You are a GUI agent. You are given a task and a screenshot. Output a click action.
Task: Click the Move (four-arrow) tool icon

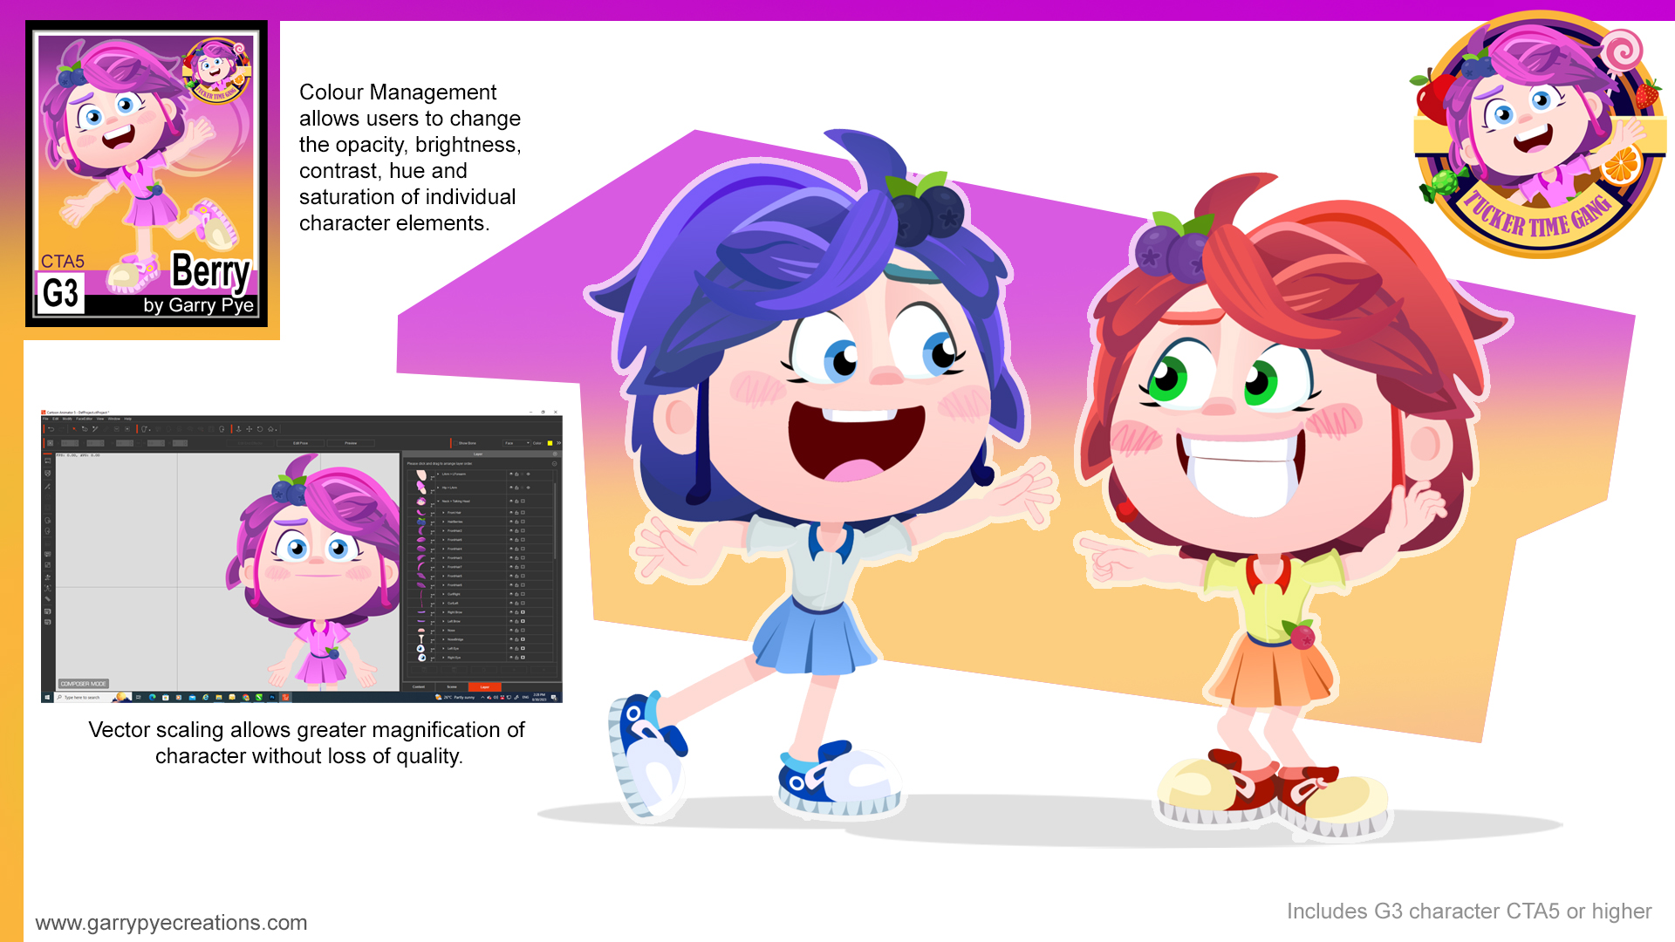point(250,429)
